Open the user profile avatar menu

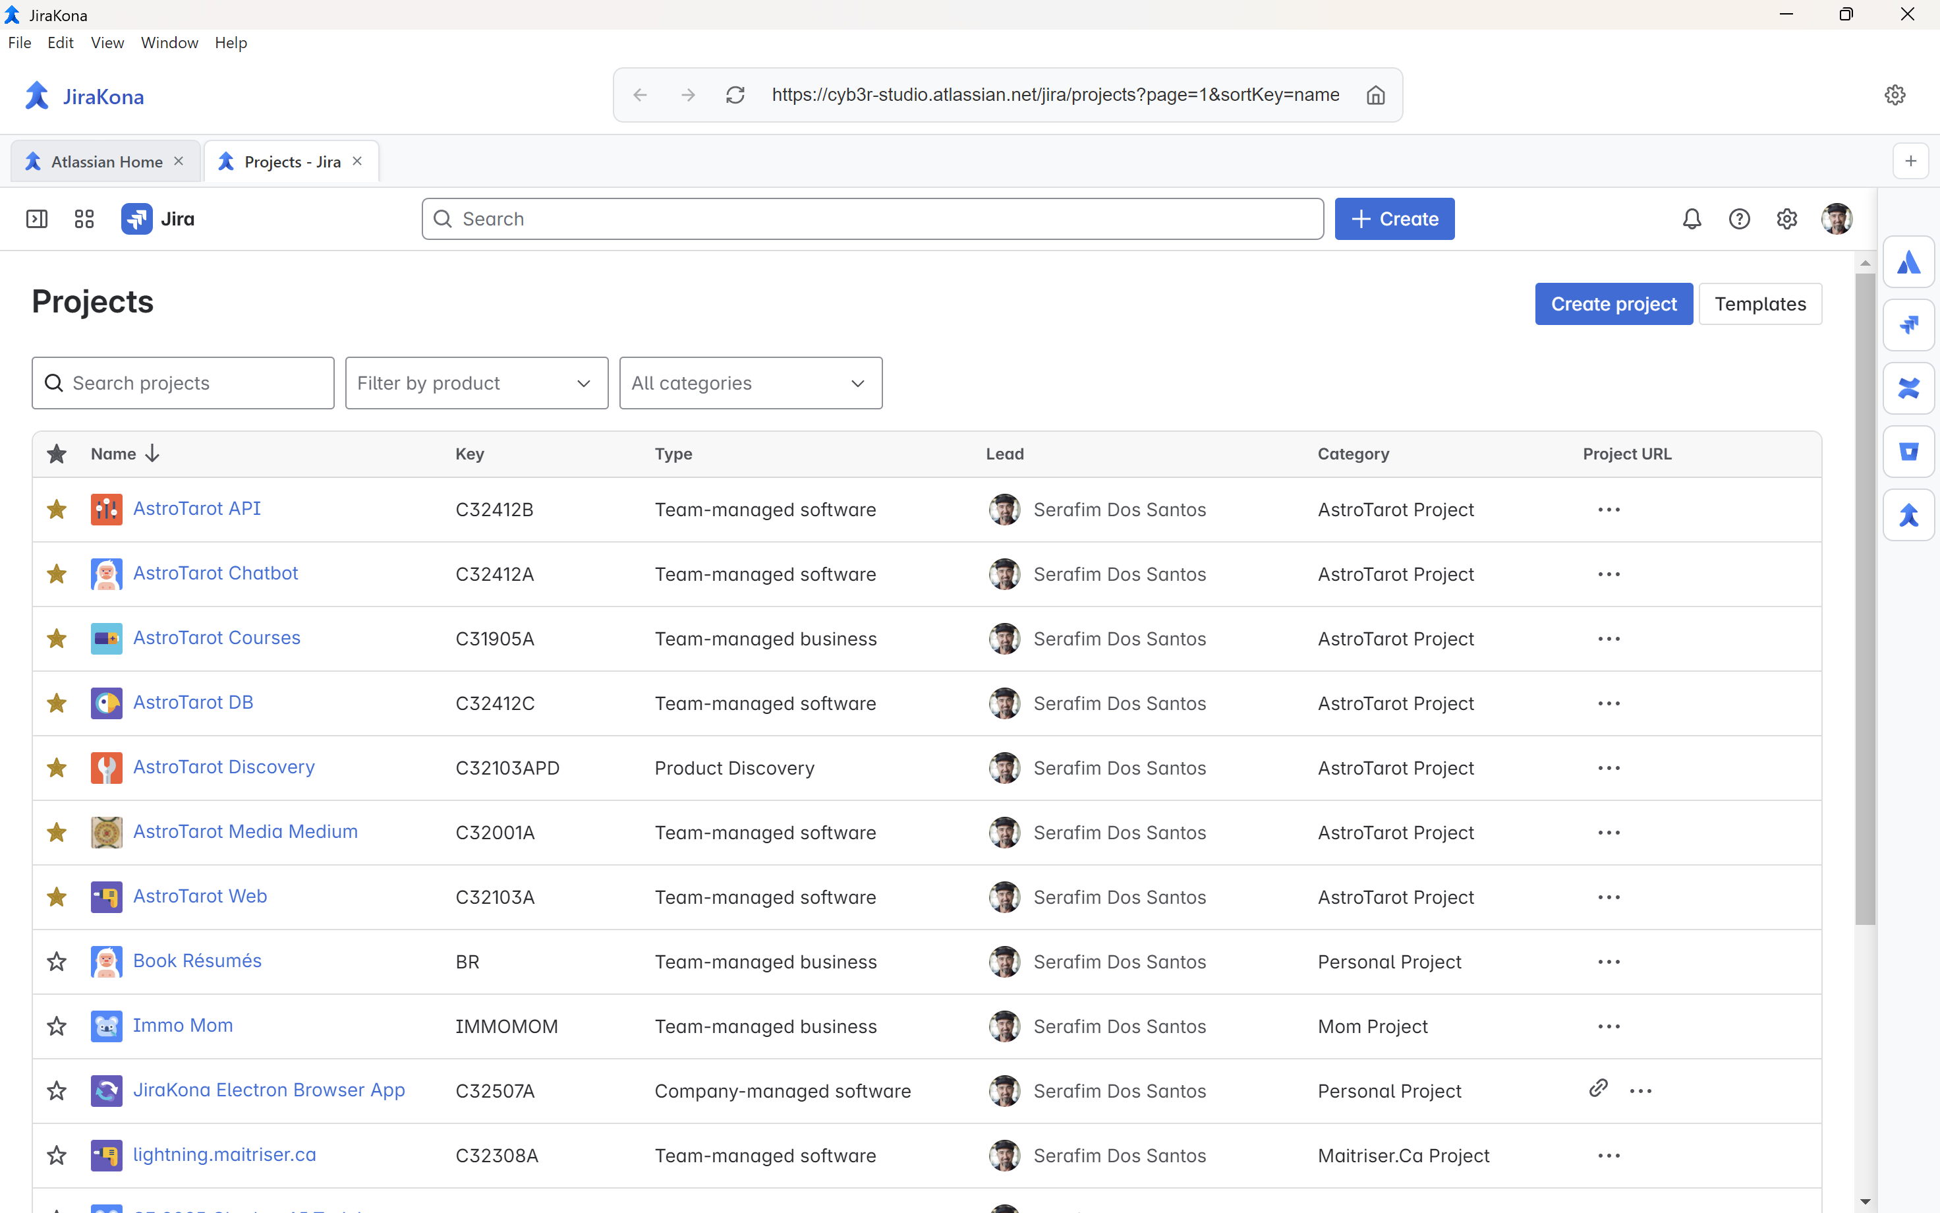tap(1837, 219)
